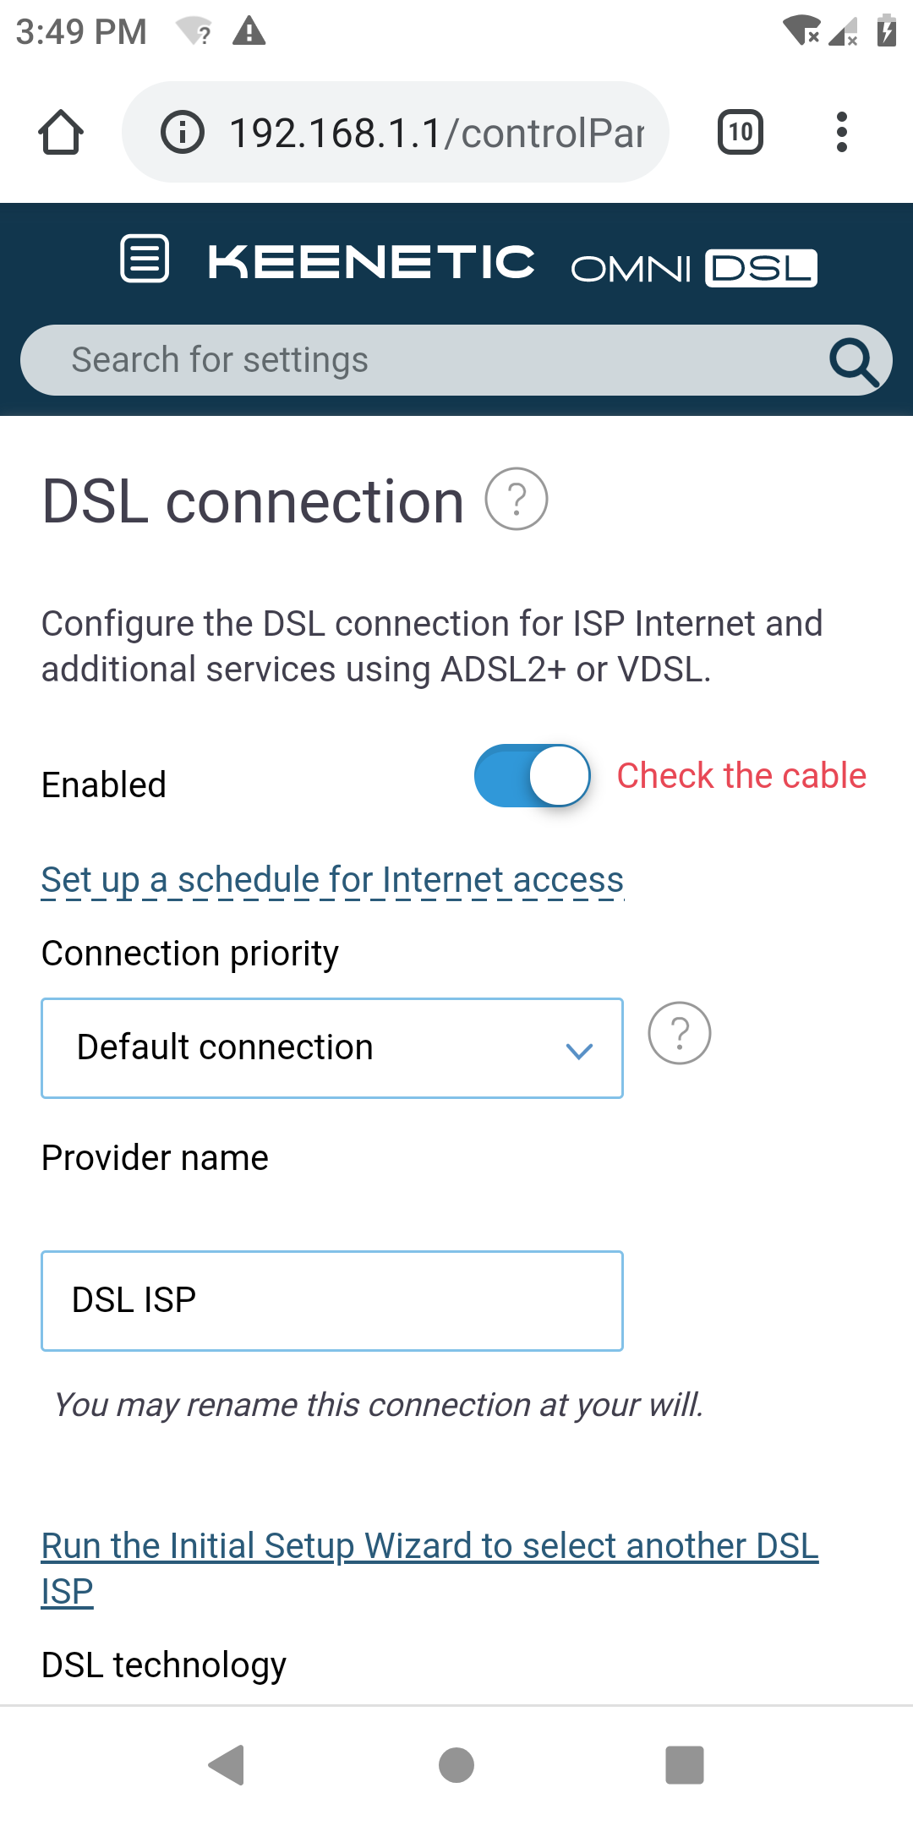Screen dimensions: 913x1826
Task: Open help icon beside DSL connection title
Action: 517,499
